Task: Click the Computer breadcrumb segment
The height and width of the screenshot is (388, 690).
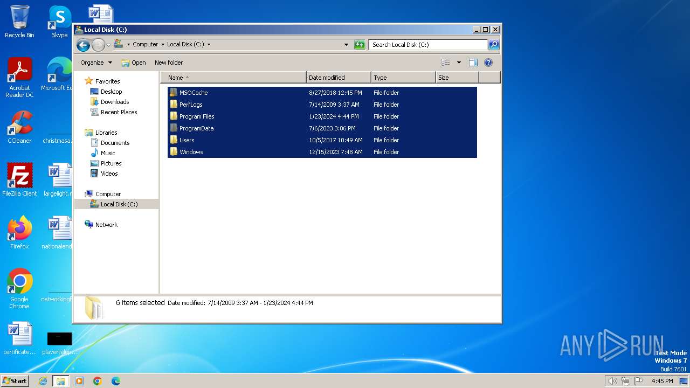Action: tap(145, 45)
